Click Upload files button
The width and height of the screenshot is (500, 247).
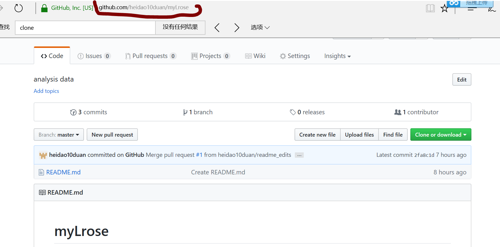pyautogui.click(x=359, y=135)
